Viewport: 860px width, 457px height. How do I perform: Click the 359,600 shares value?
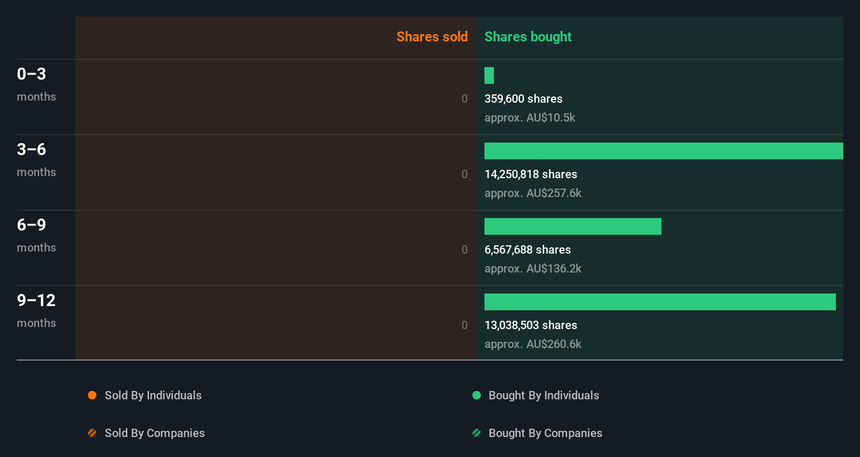click(523, 99)
